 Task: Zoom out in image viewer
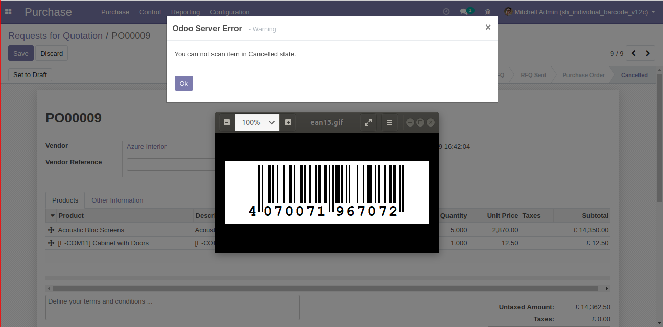point(227,122)
